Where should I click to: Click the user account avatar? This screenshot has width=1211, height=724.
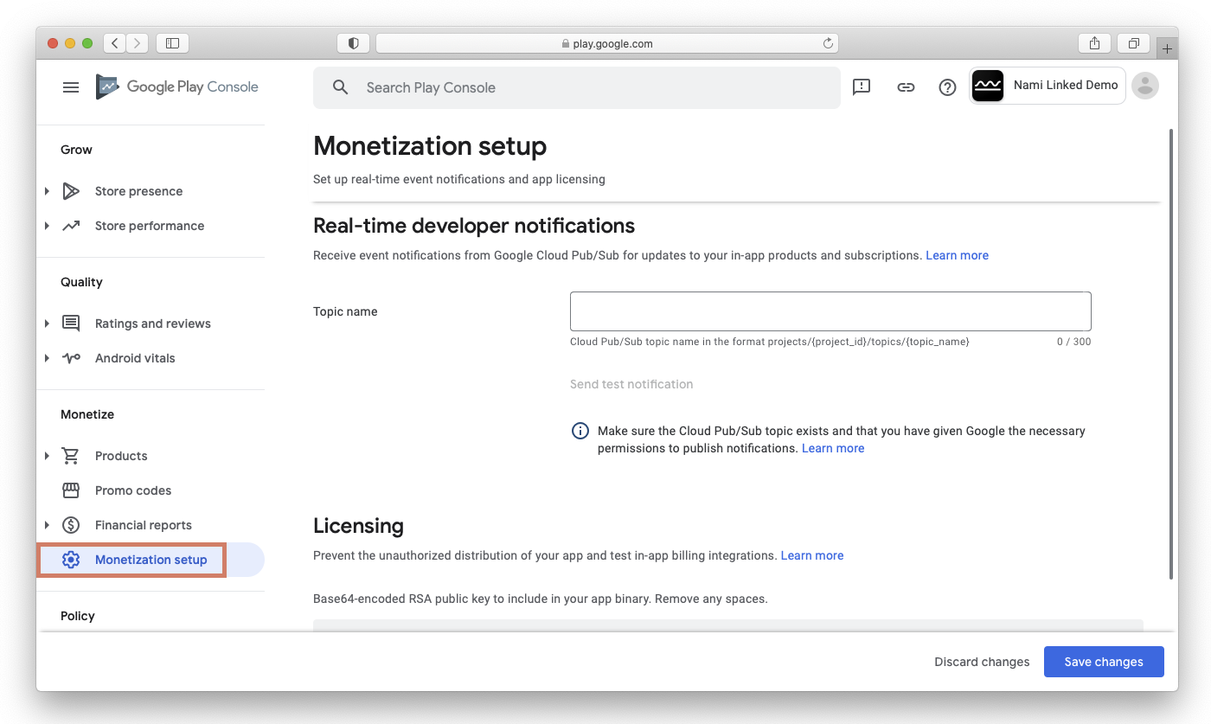tap(1145, 86)
